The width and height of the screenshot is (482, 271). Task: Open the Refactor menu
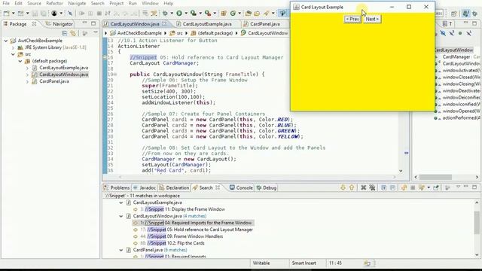[54, 3]
